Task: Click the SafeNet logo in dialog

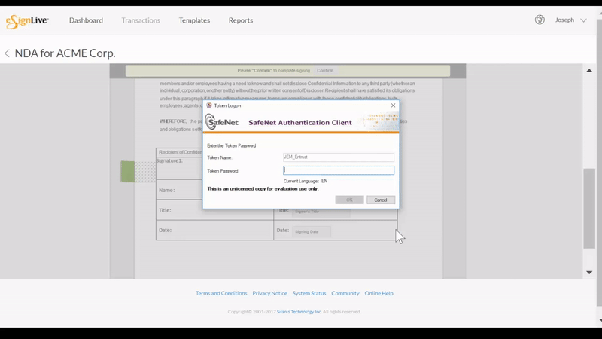Action: coord(222,122)
